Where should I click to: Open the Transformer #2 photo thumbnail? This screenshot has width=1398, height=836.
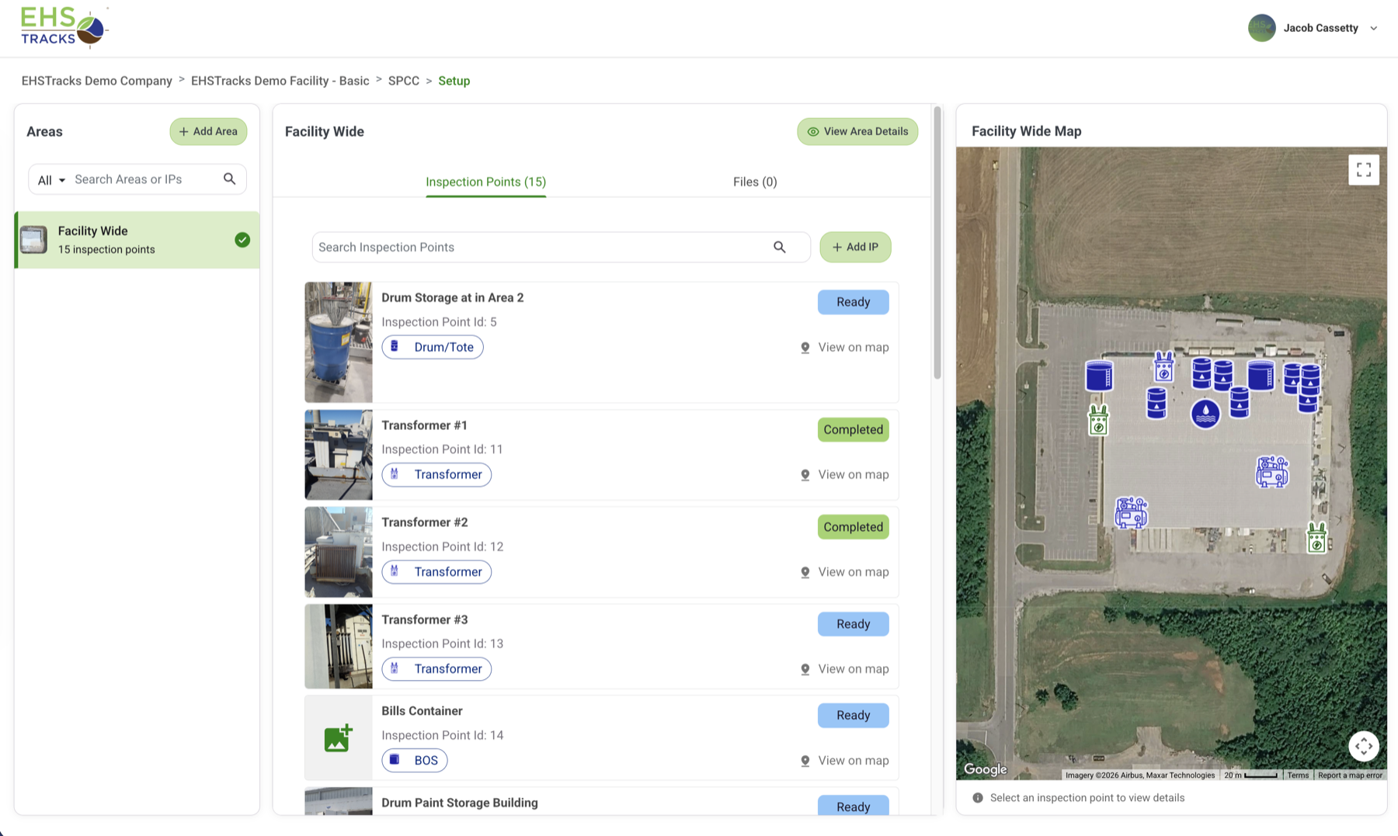[x=339, y=552]
